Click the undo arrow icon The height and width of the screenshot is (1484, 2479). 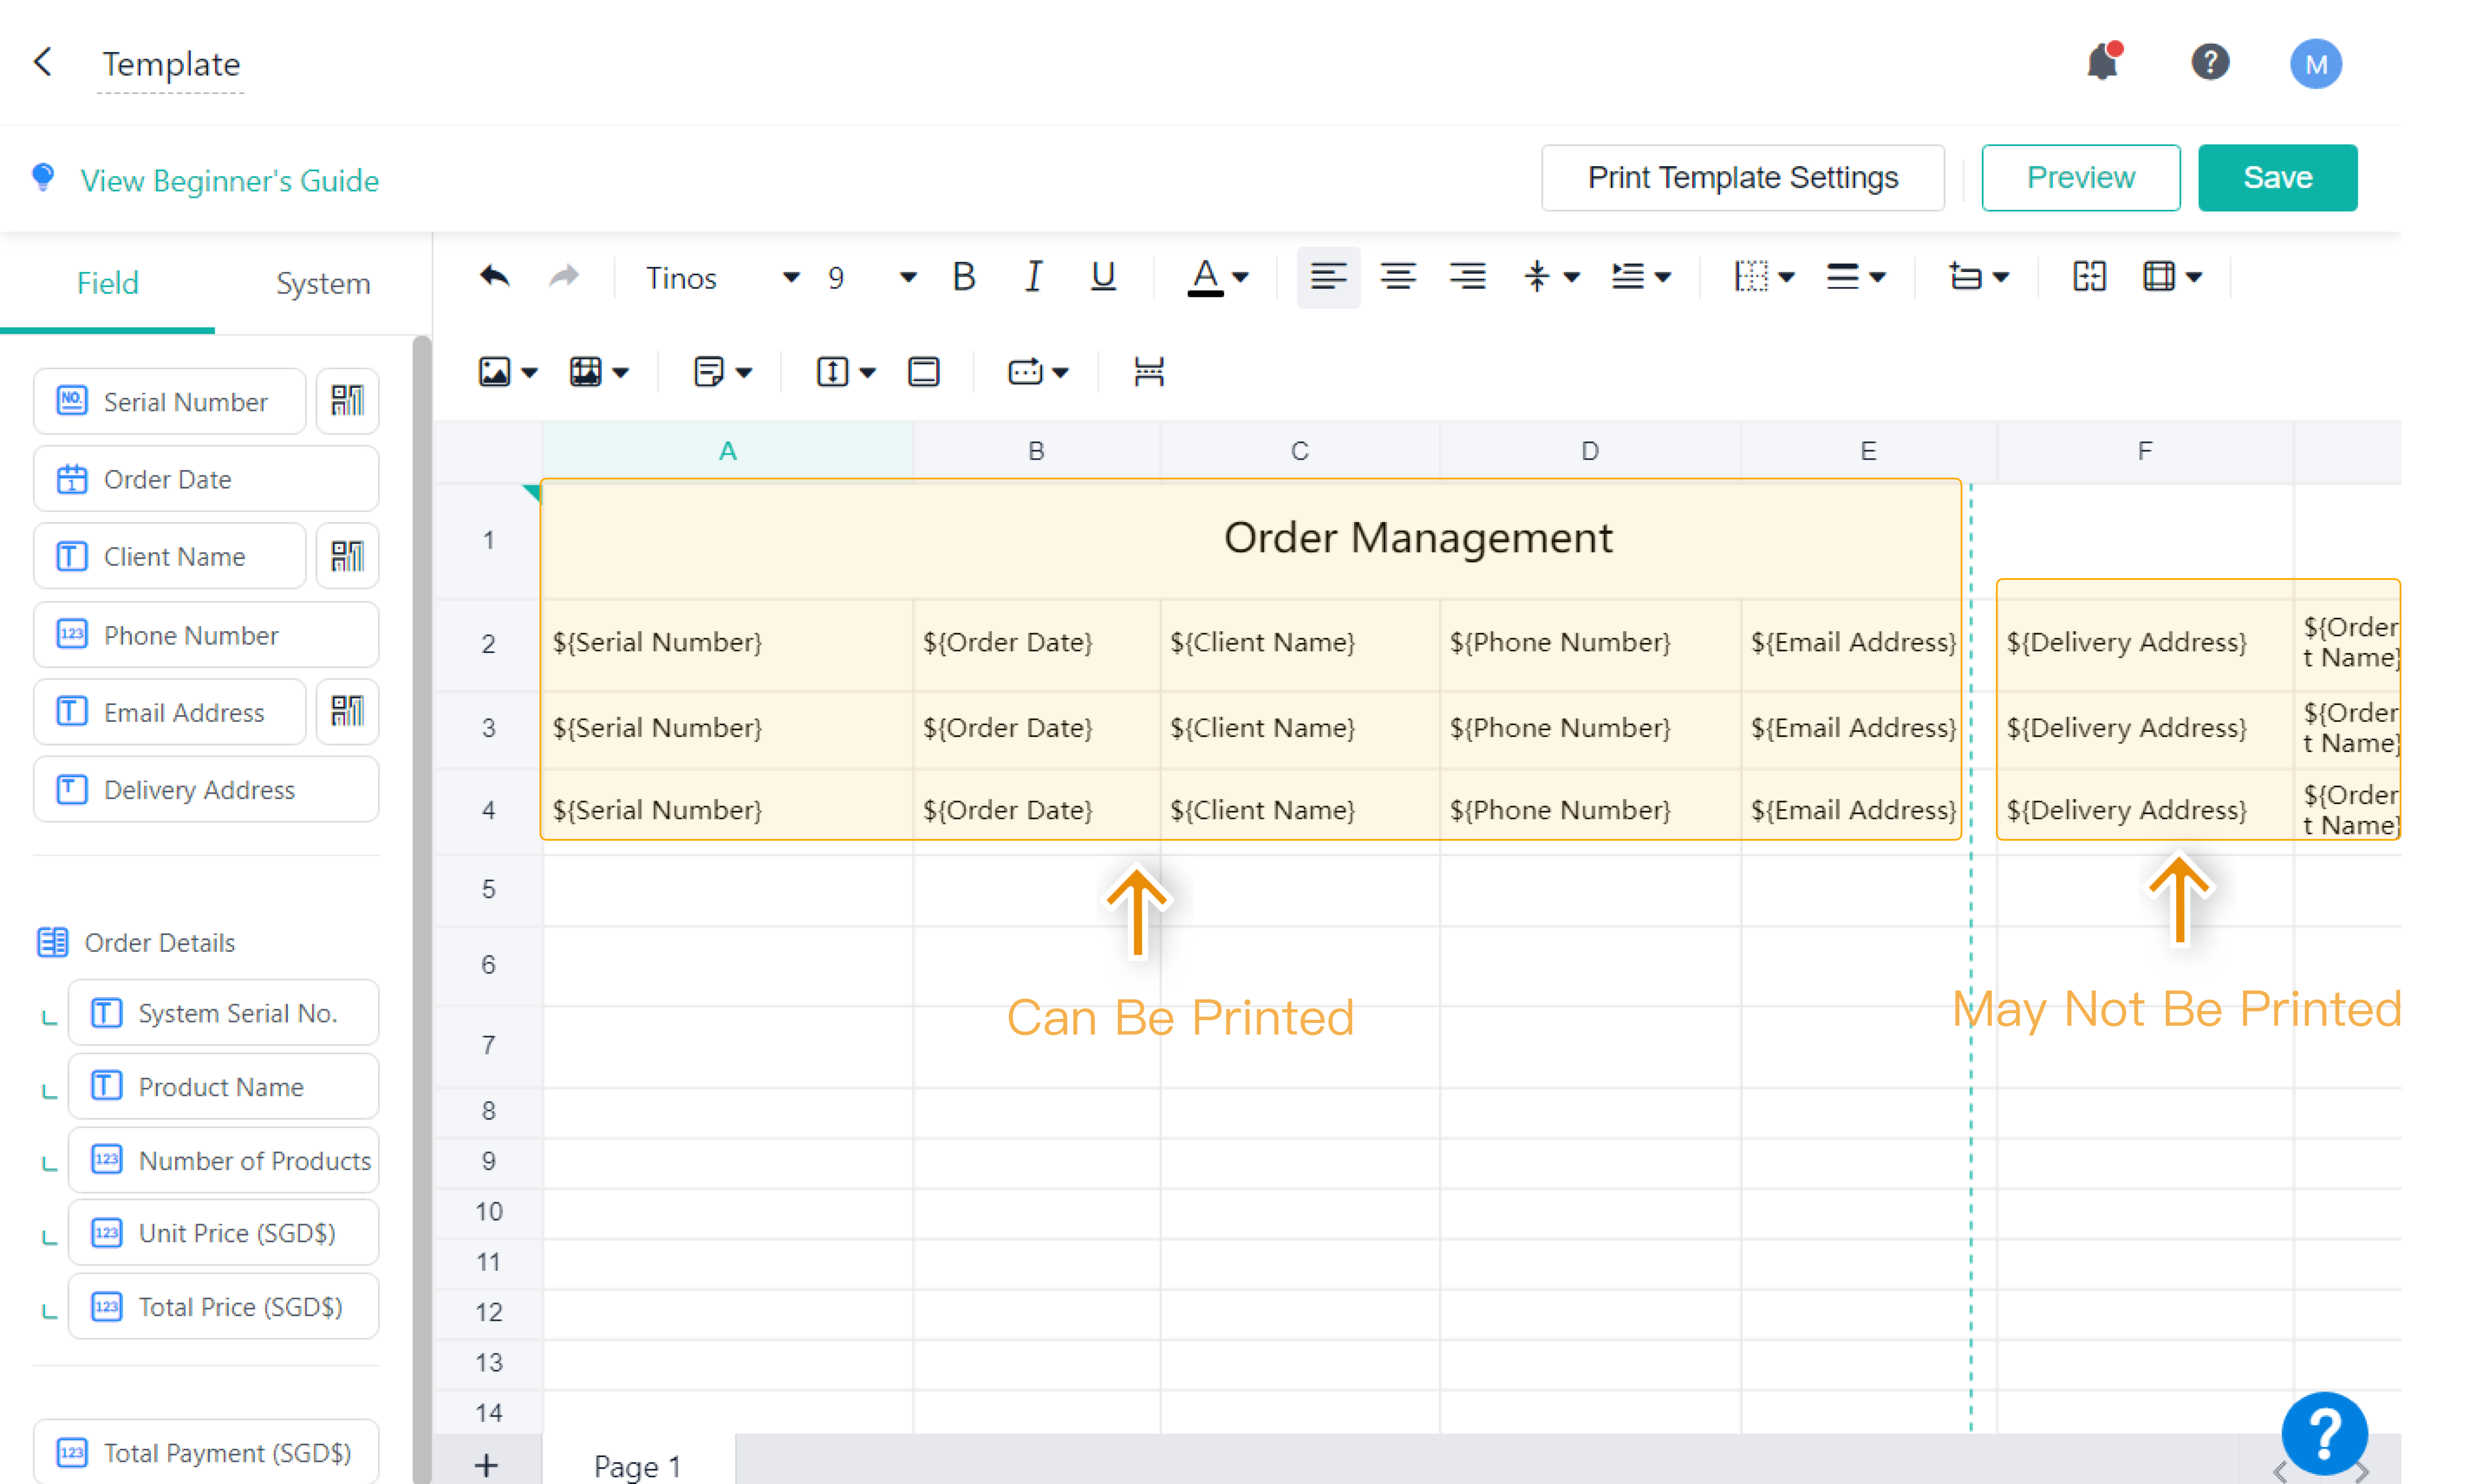[x=494, y=276]
